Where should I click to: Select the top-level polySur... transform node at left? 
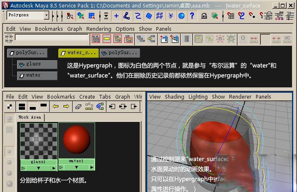[27, 53]
